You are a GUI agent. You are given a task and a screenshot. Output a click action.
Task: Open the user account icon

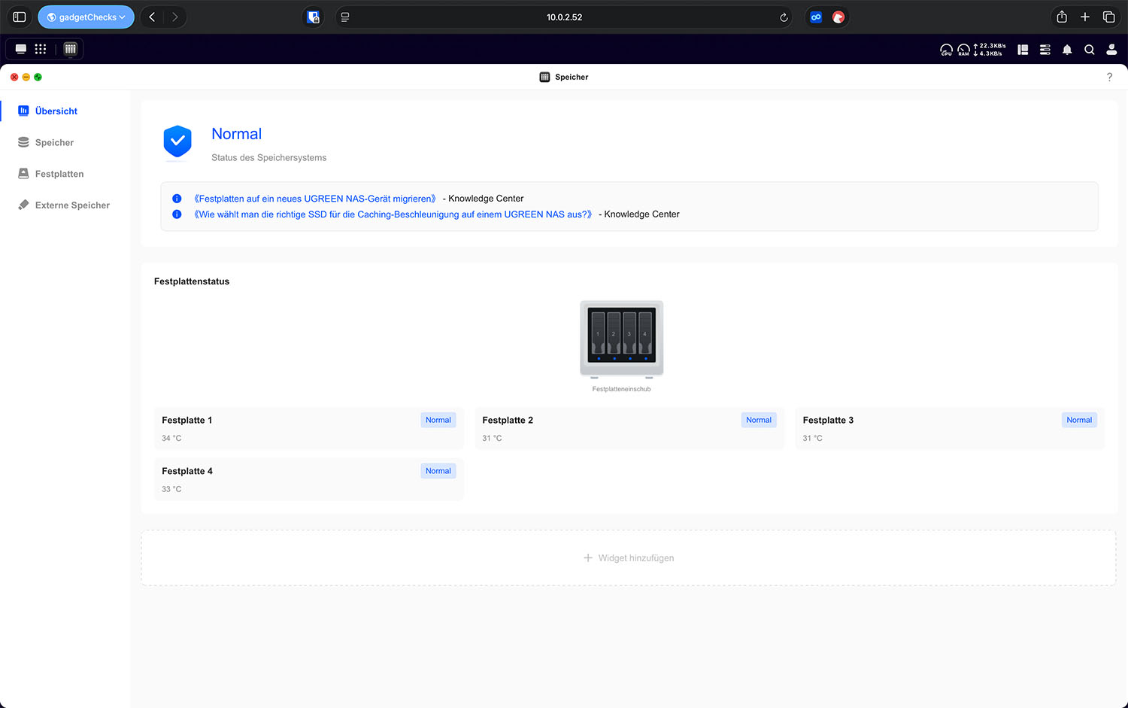click(1111, 50)
